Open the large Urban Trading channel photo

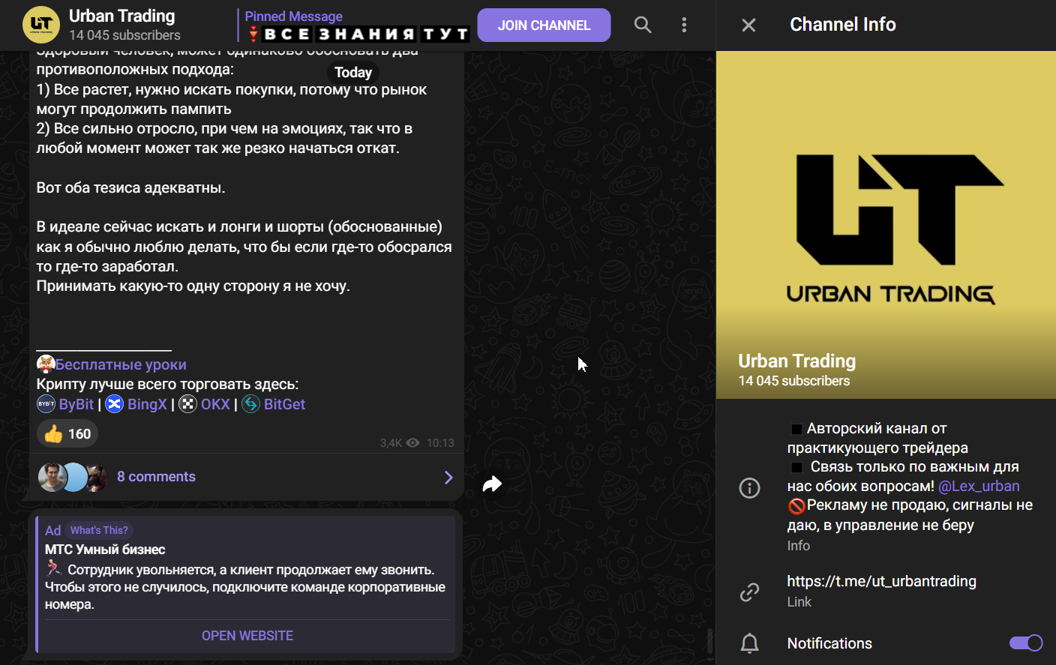(x=886, y=225)
